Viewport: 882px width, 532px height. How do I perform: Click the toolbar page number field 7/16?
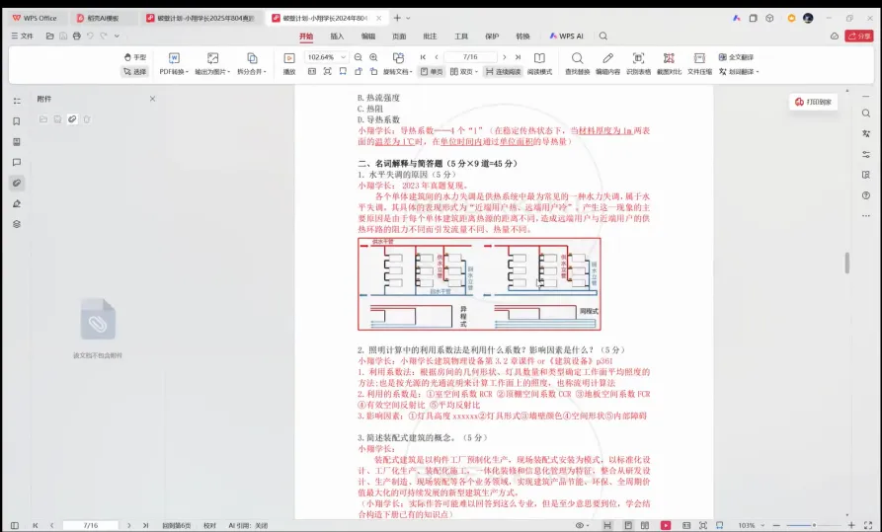[470, 57]
